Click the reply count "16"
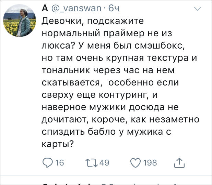 59,163
